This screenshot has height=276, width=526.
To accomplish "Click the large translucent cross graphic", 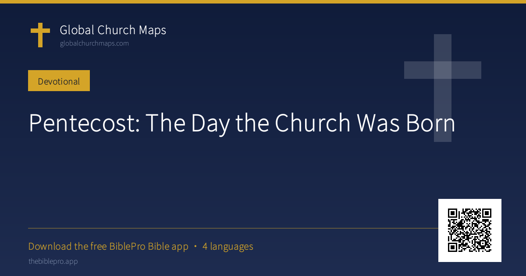I will tap(443, 88).
